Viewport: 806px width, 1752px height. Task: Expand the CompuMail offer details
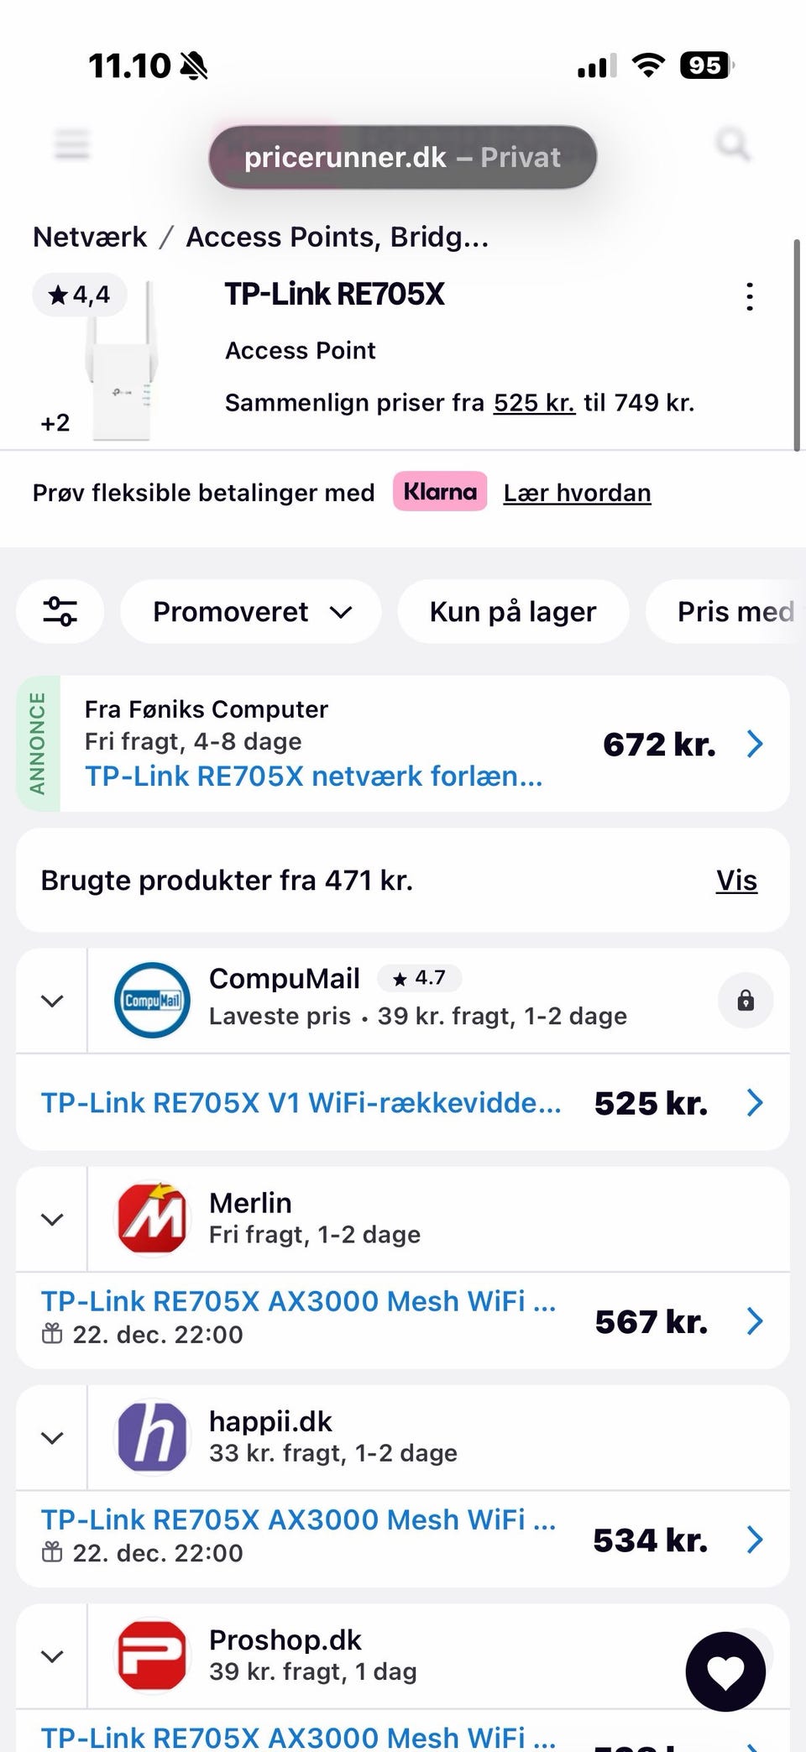[x=52, y=1001]
